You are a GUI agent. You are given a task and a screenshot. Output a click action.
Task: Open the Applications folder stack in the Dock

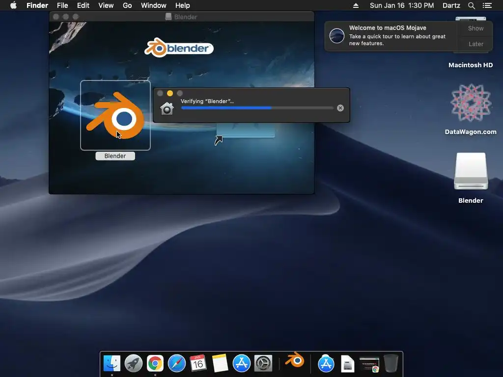[x=326, y=364]
